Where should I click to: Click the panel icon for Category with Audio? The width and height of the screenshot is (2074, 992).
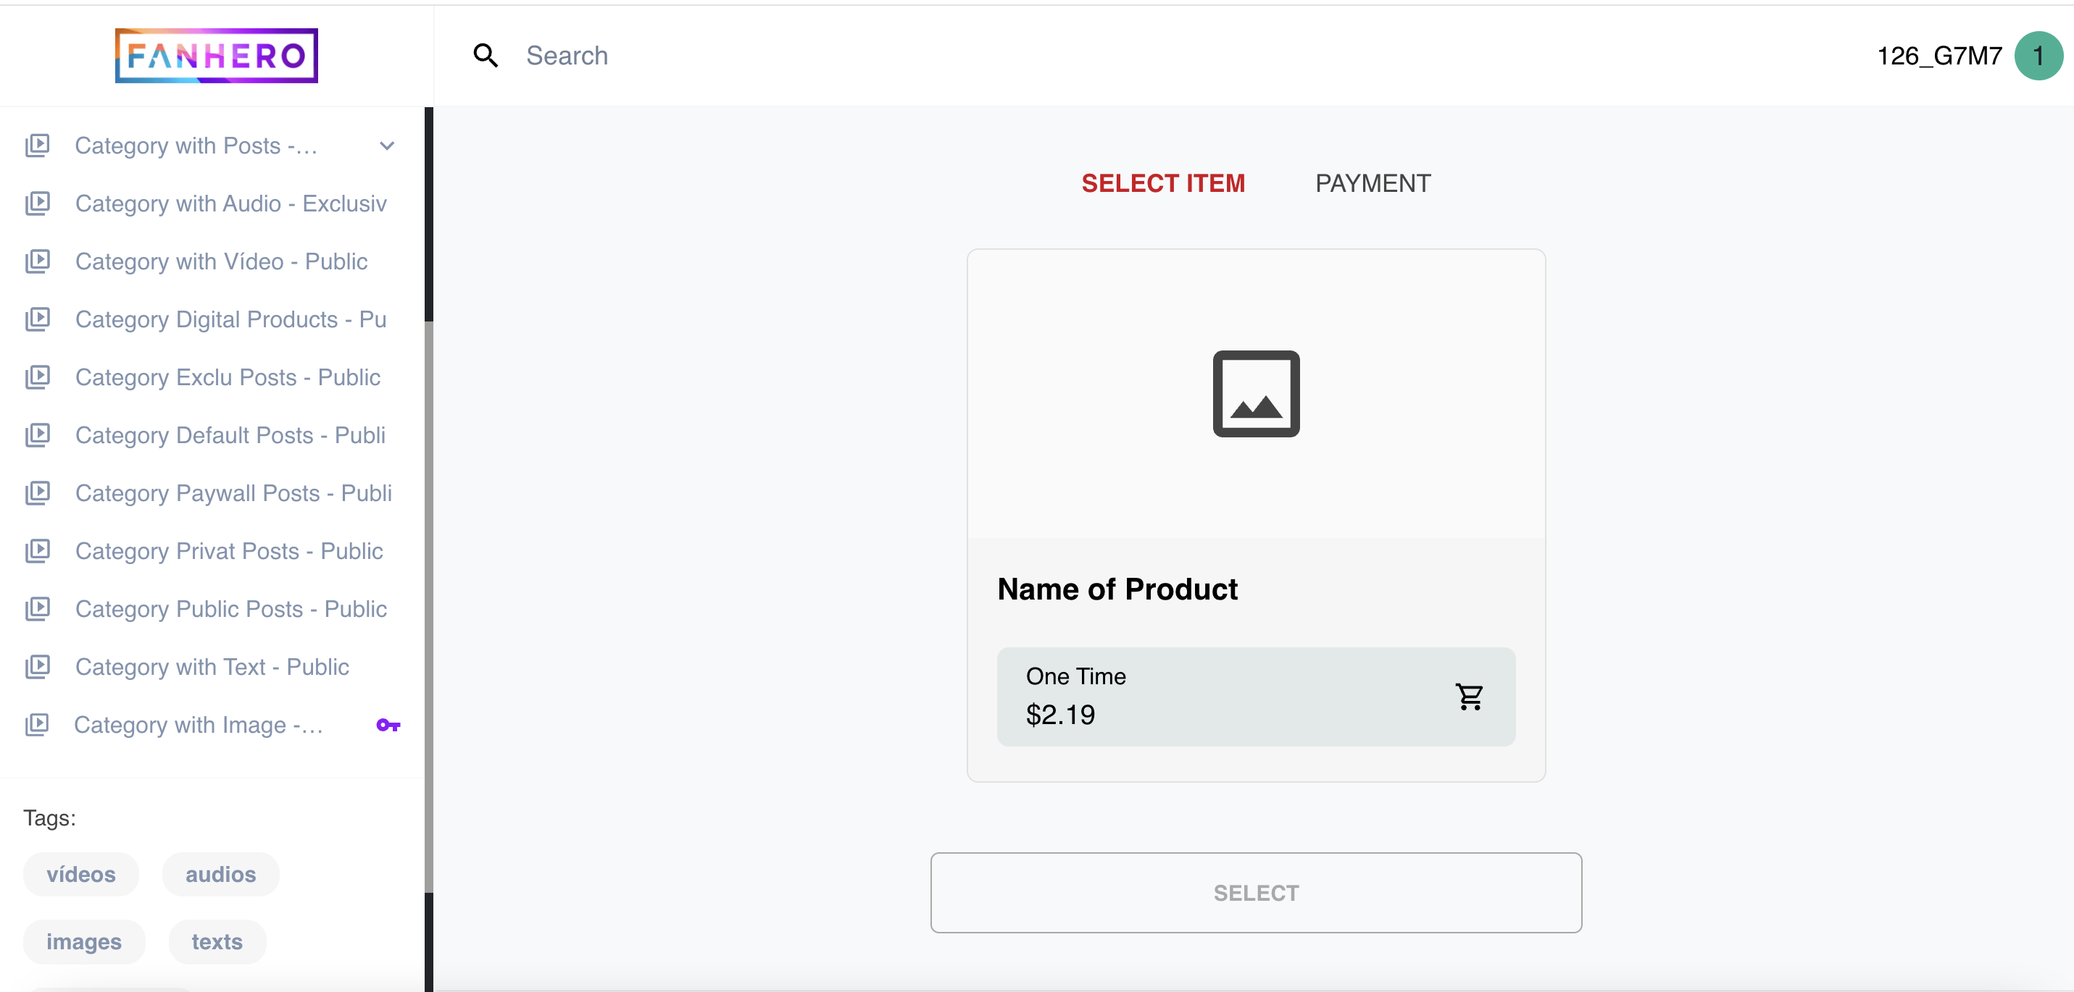pyautogui.click(x=38, y=202)
